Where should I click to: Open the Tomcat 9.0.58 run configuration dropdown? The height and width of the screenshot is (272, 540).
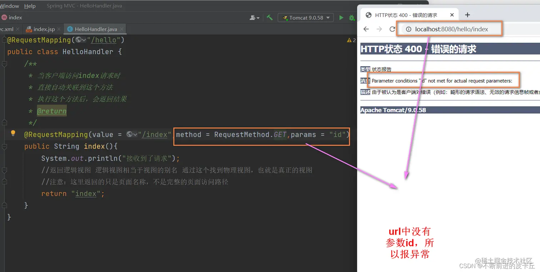point(328,17)
